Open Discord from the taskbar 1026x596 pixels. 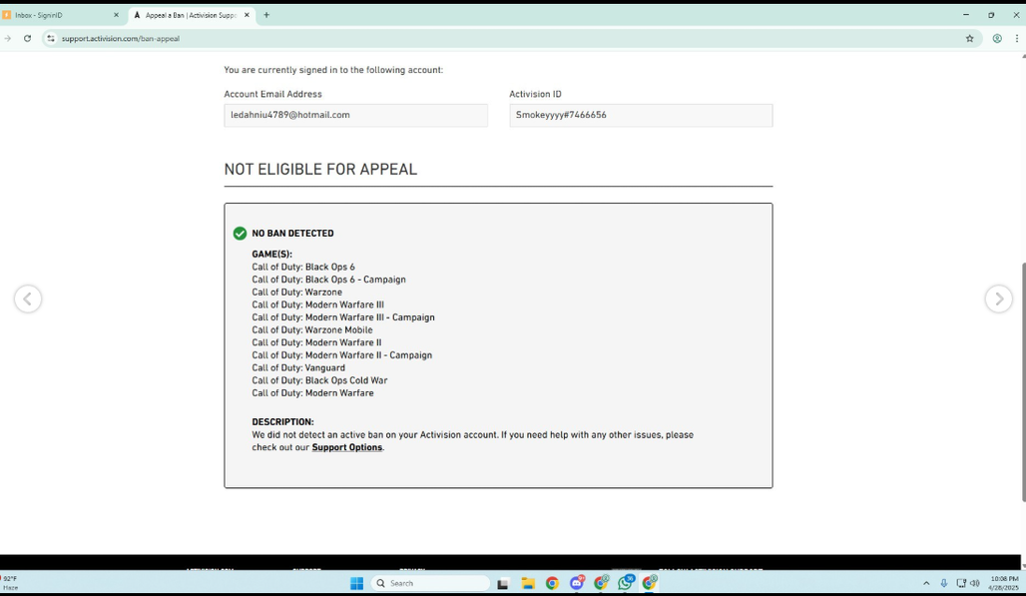(577, 584)
